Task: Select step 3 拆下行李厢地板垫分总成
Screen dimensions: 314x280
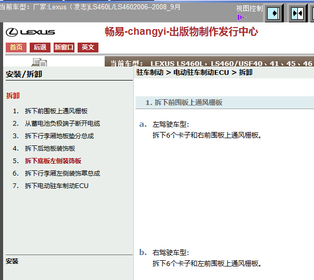Action: tap(59, 136)
